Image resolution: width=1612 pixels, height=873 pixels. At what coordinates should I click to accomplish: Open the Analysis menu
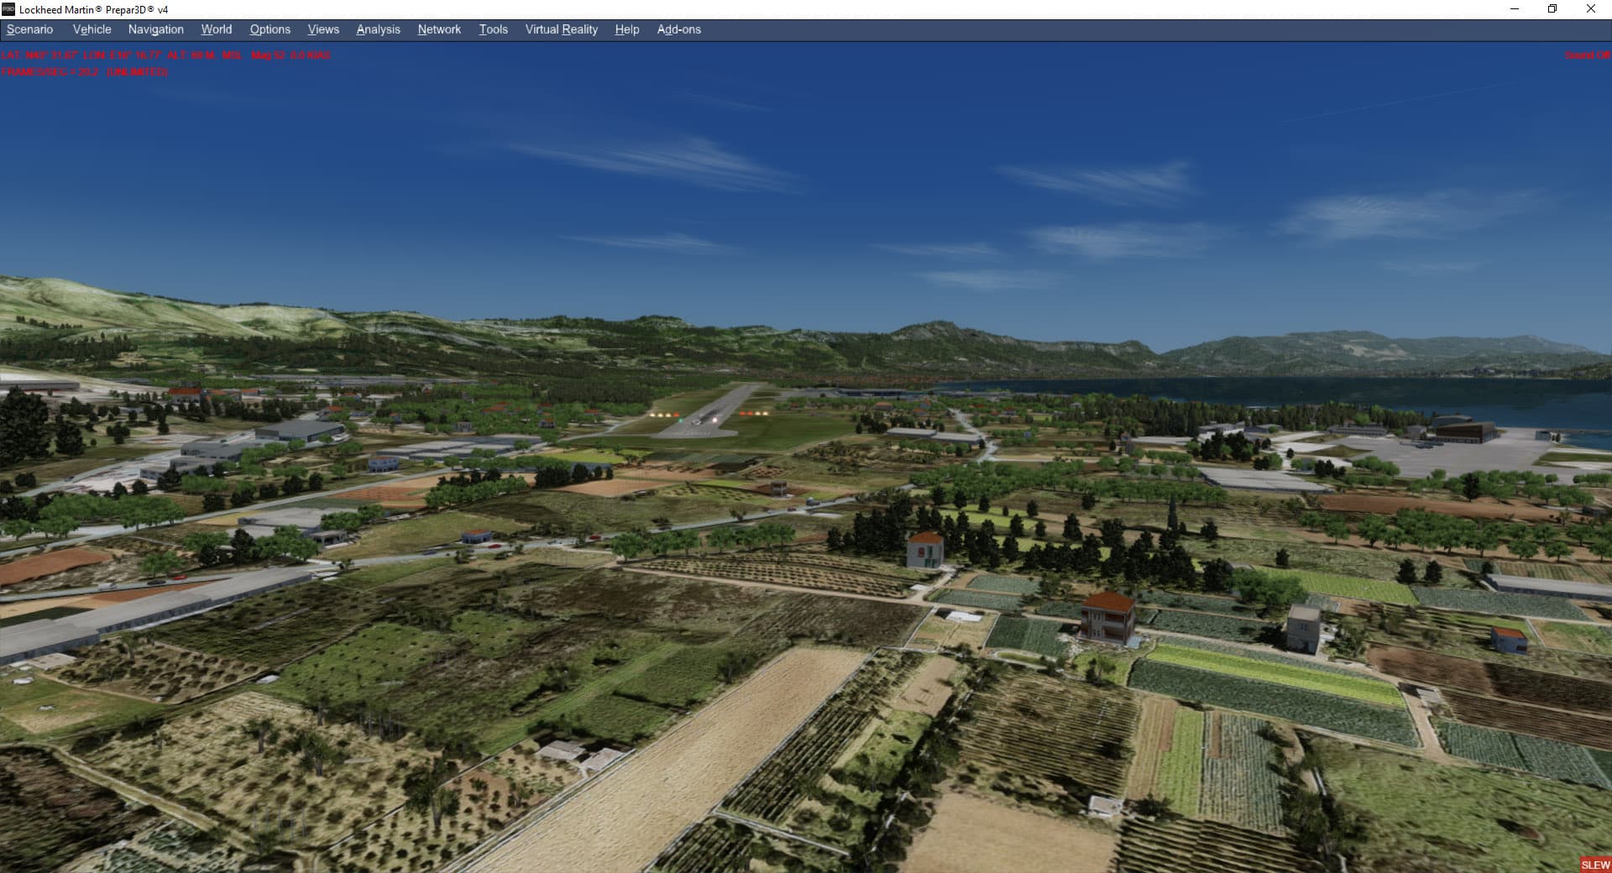pos(378,29)
